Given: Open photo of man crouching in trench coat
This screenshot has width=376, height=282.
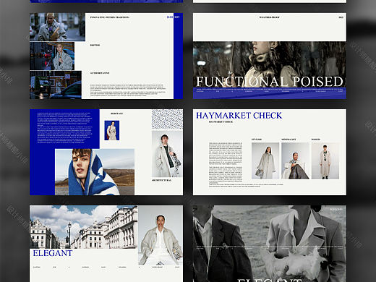Looking at the screenshot, I should pos(161,235).
